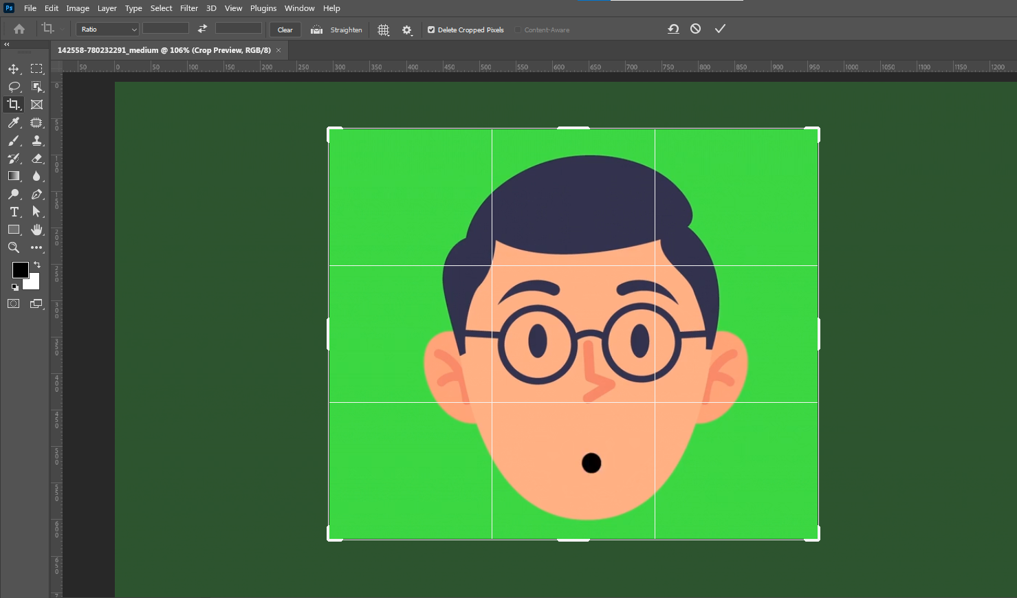This screenshot has width=1017, height=598.
Task: Pick the Eyedropper tool
Action: [14, 122]
